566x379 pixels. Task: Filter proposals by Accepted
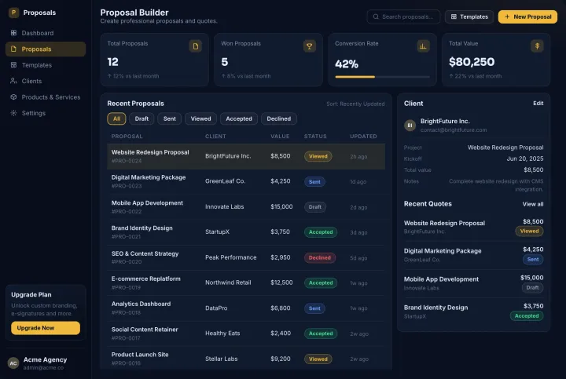239,118
